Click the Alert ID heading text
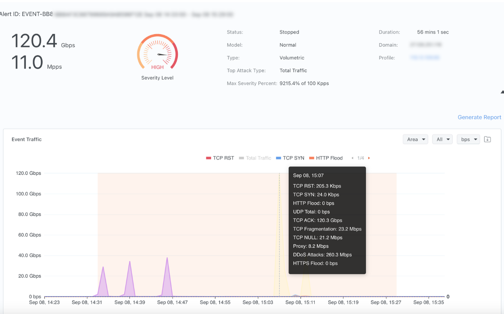Image resolution: width=504 pixels, height=314 pixels. point(27,14)
